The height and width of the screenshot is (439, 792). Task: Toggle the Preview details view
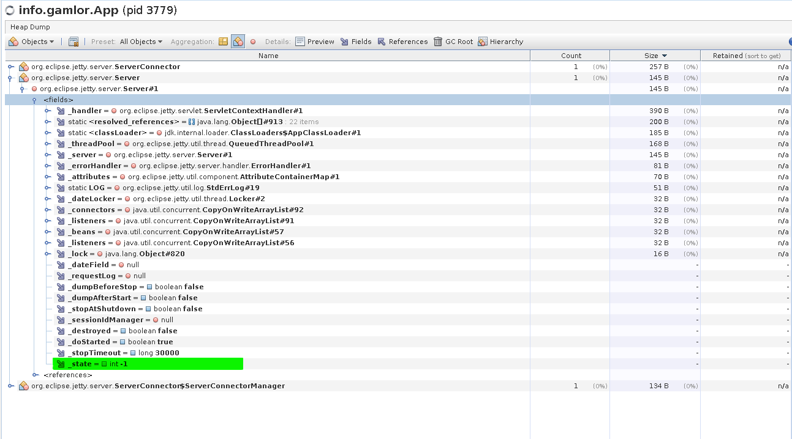tap(315, 42)
